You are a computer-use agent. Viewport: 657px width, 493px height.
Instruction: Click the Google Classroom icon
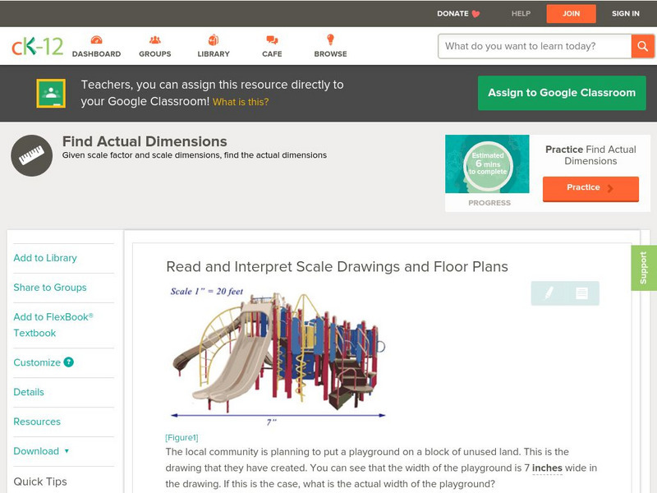(51, 93)
